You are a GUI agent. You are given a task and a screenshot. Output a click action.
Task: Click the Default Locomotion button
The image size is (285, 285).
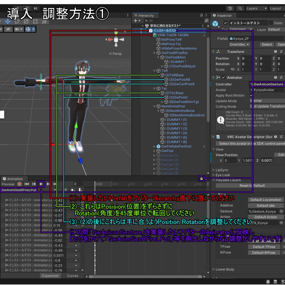266,200
